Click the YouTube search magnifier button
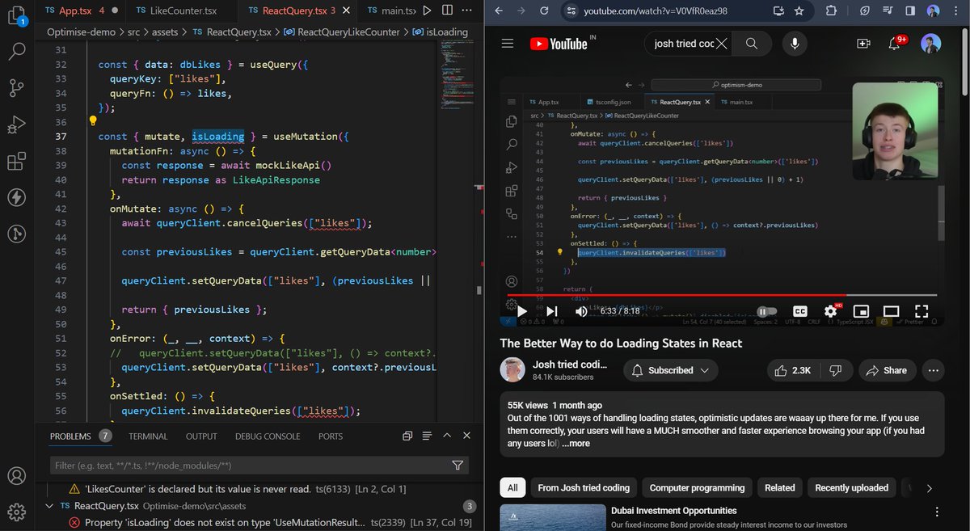This screenshot has height=531, width=970. coord(752,44)
